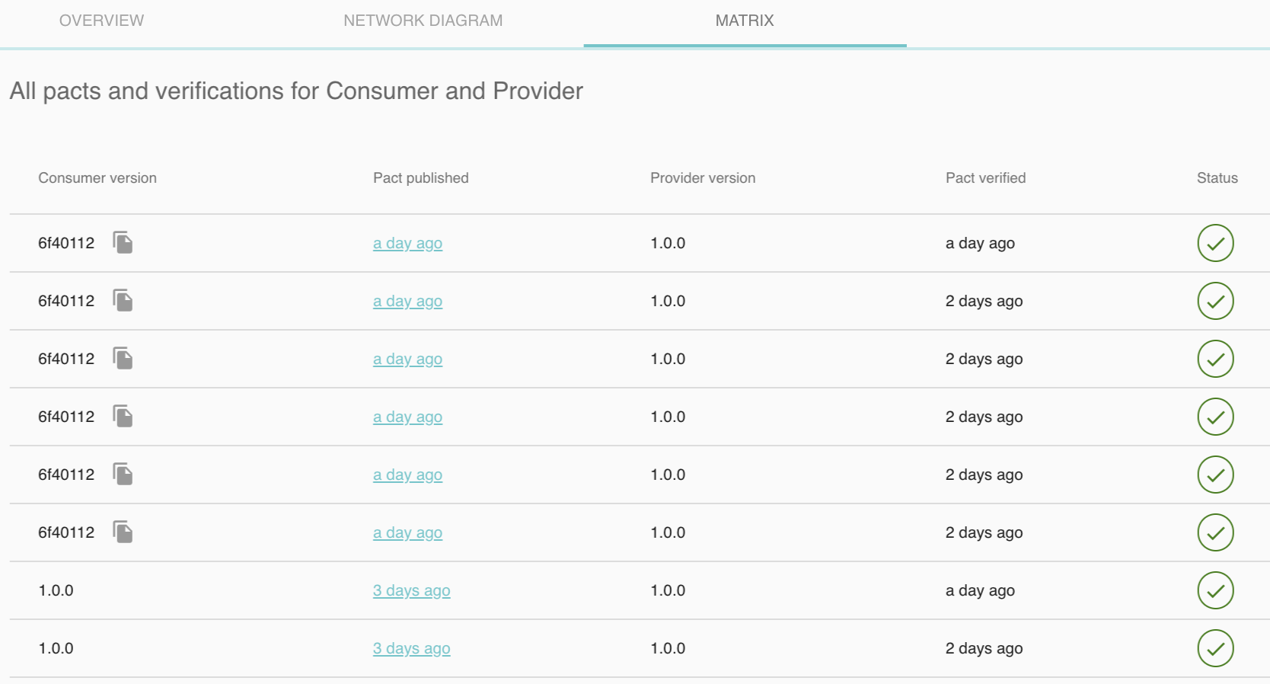The image size is (1270, 684).
Task: Click the Pact verified column header
Action: [985, 177]
